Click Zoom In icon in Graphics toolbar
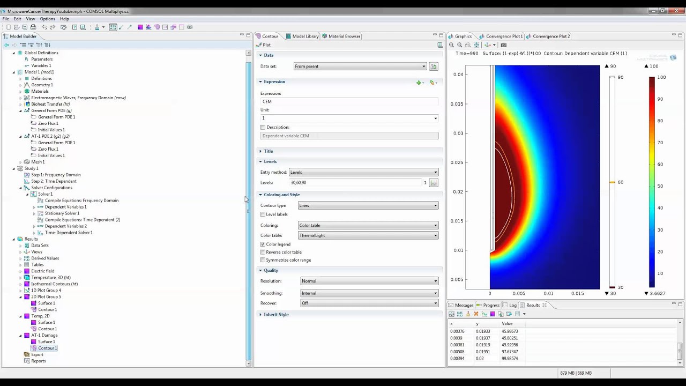Image resolution: width=686 pixels, height=386 pixels. click(451, 45)
